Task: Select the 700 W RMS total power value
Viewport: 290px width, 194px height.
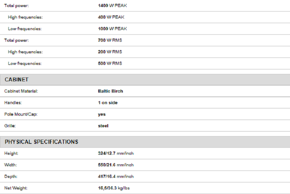Action: pyautogui.click(x=110, y=40)
